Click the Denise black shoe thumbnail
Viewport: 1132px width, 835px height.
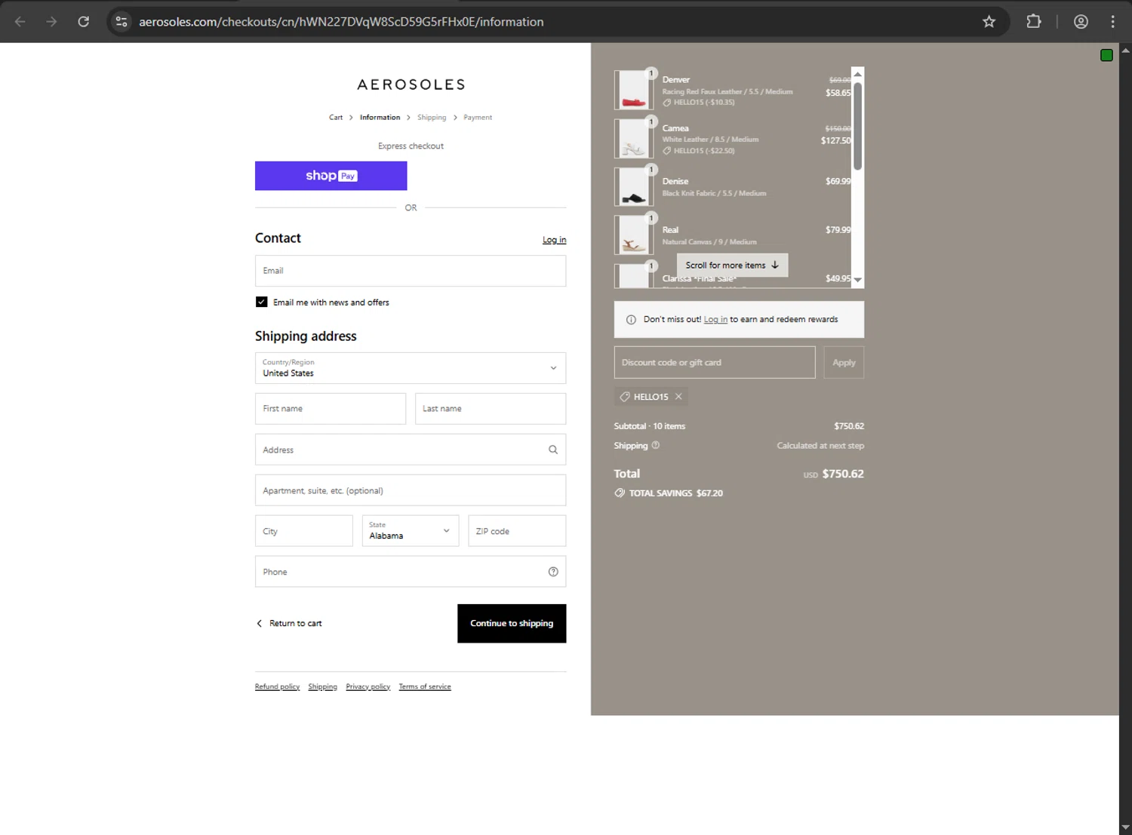click(633, 187)
